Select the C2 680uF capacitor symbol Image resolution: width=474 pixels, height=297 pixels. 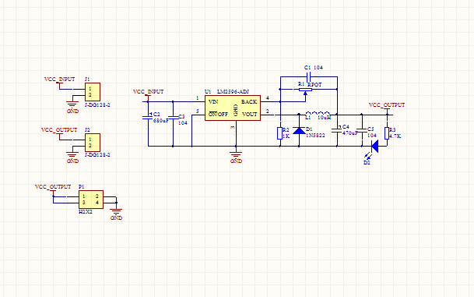(x=148, y=117)
